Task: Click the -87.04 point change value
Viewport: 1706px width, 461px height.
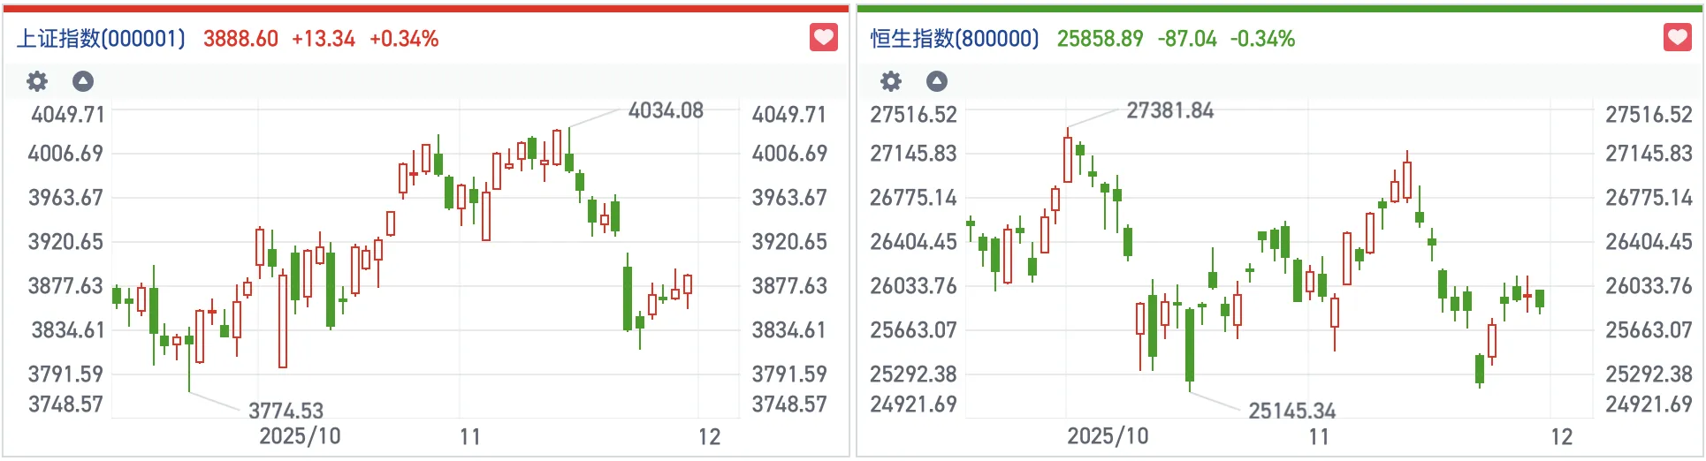Action: (1187, 39)
